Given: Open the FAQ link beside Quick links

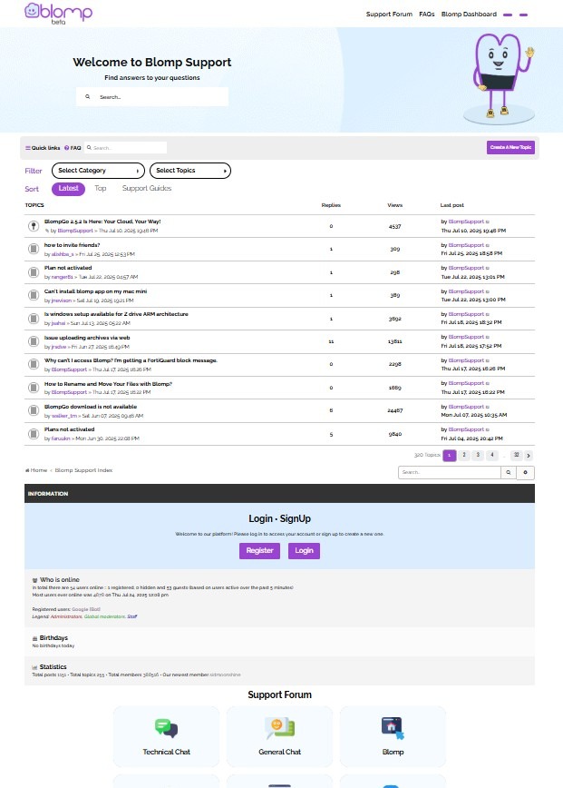Looking at the screenshot, I should pos(73,148).
